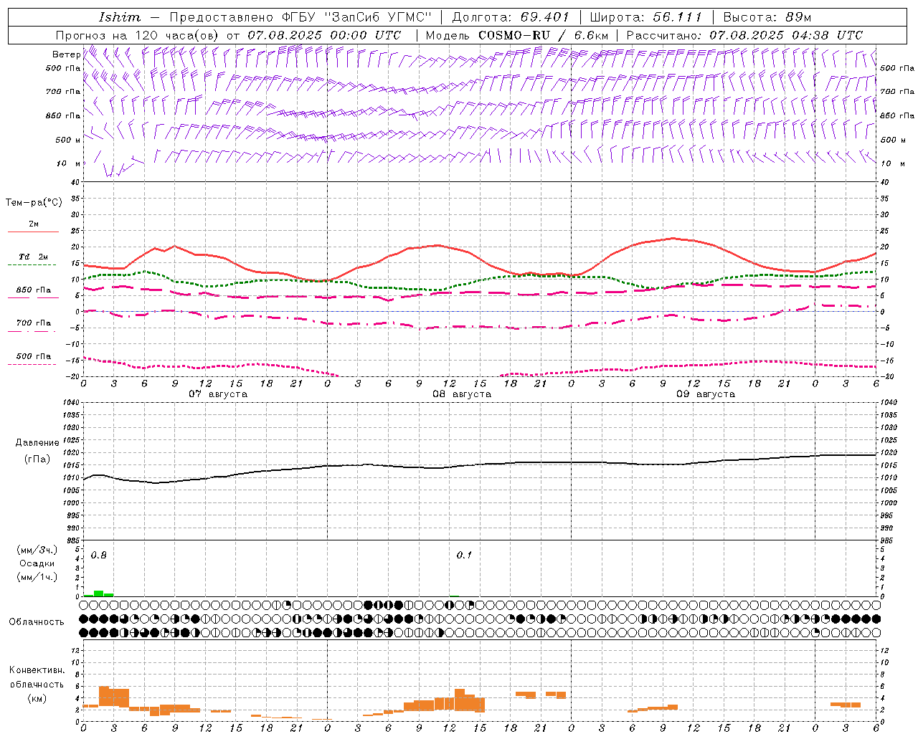Click the "(мм/1ч.)" precipitation unit label
The height and width of the screenshot is (734, 918).
(37, 577)
